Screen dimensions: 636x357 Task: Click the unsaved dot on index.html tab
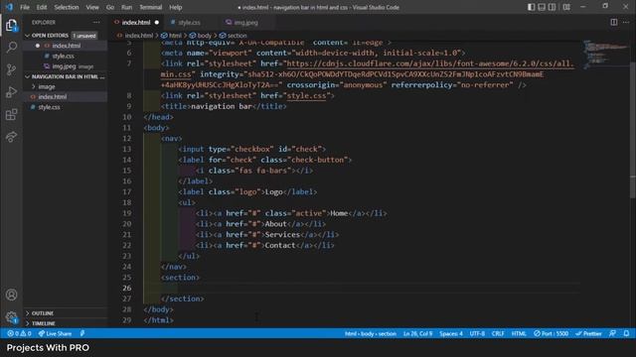point(157,22)
